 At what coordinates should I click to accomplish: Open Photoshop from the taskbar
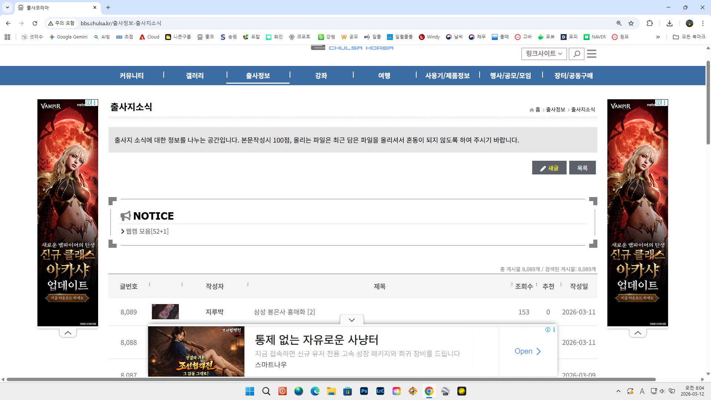click(x=364, y=391)
